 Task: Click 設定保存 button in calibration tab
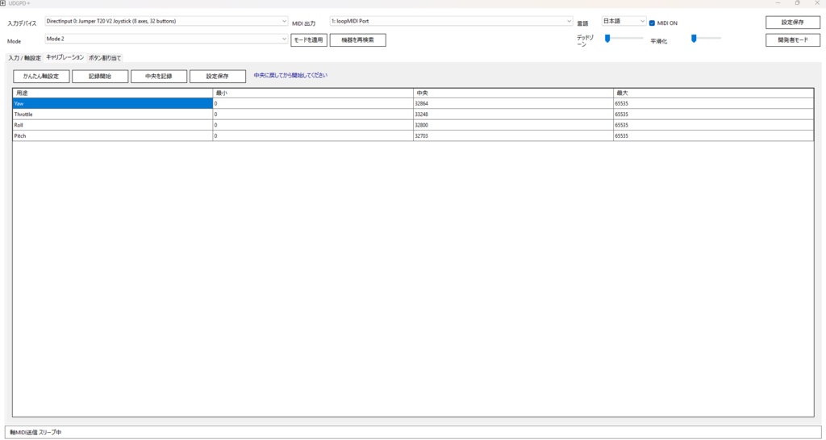pyautogui.click(x=218, y=77)
